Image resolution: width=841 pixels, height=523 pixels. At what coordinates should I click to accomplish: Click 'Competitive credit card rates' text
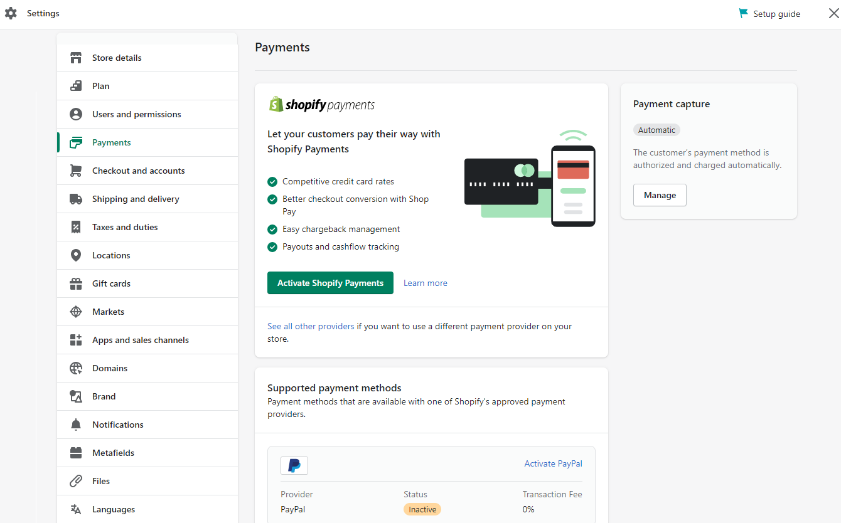click(338, 181)
